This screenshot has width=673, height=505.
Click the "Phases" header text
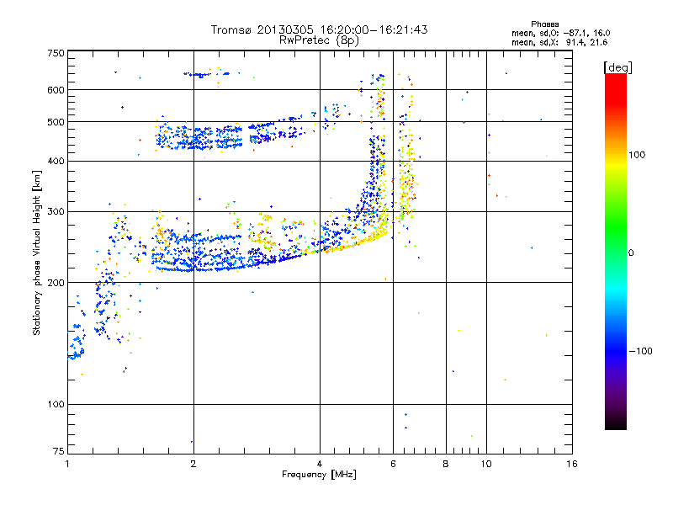point(544,24)
